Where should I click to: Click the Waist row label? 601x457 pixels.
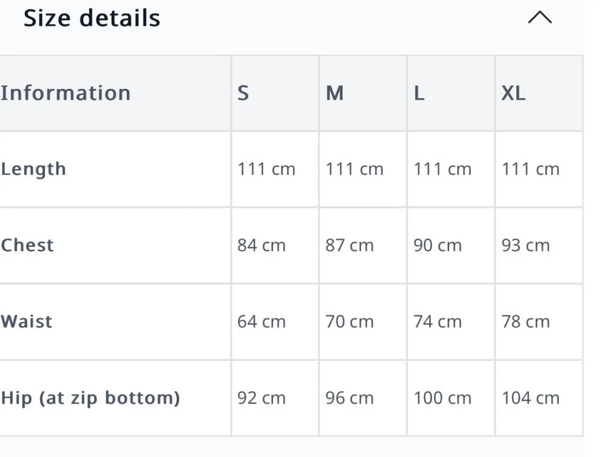point(26,321)
